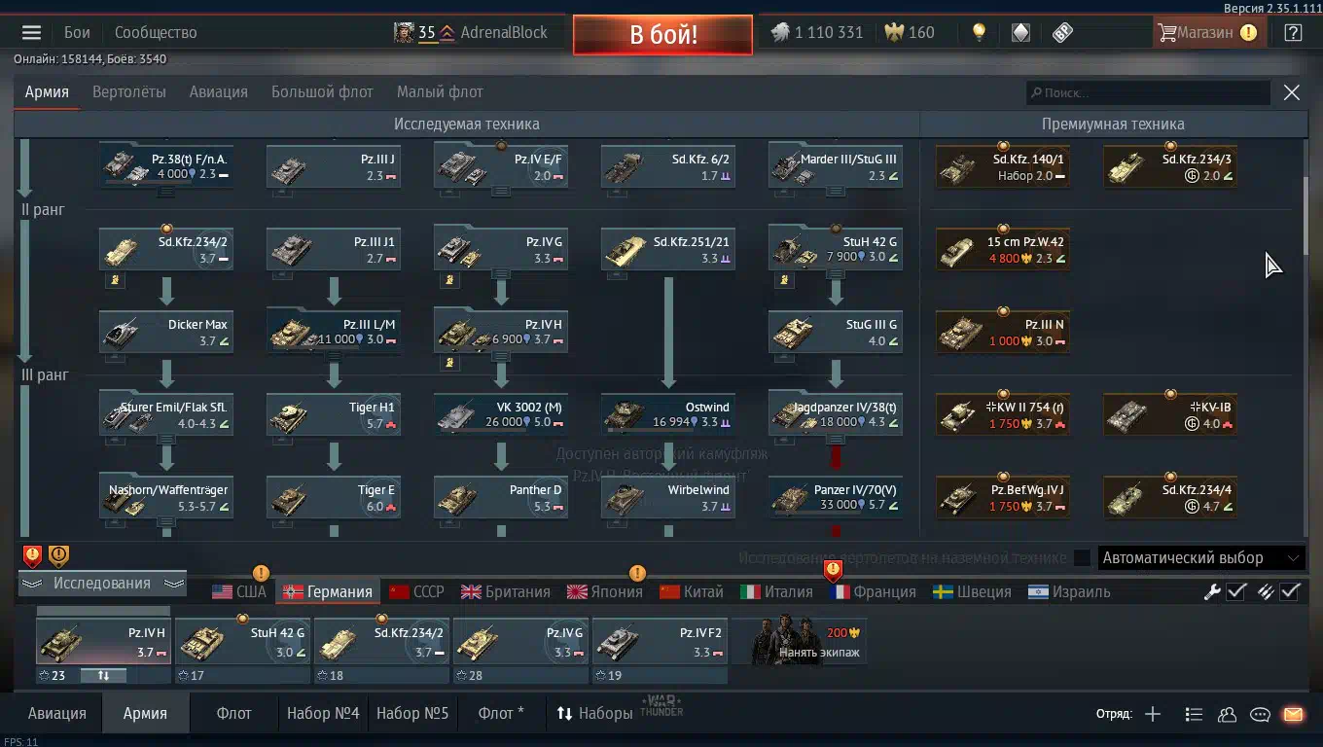Toggle the auto-repair wrench checkbox
This screenshot has width=1323, height=747.
point(1235,591)
